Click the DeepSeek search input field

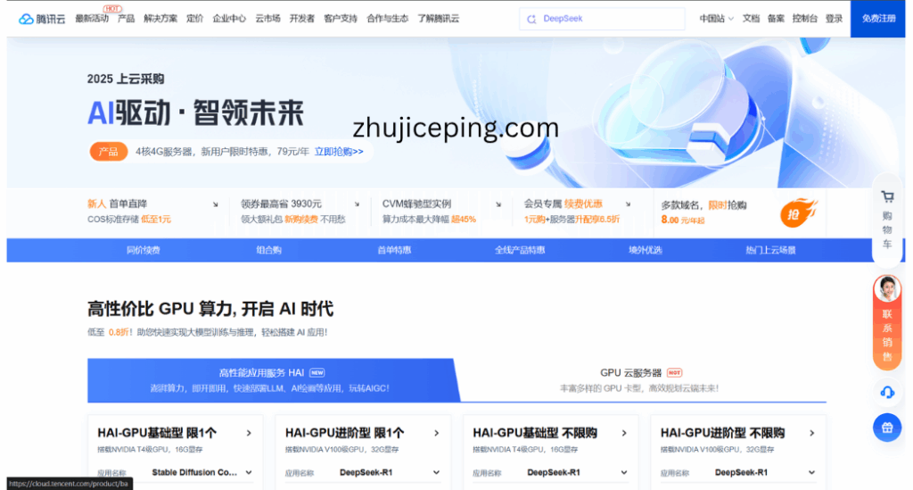[602, 19]
